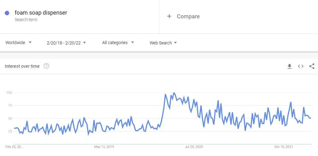Click the May 12, 2019 axis label
The image size is (318, 156).
tap(104, 147)
